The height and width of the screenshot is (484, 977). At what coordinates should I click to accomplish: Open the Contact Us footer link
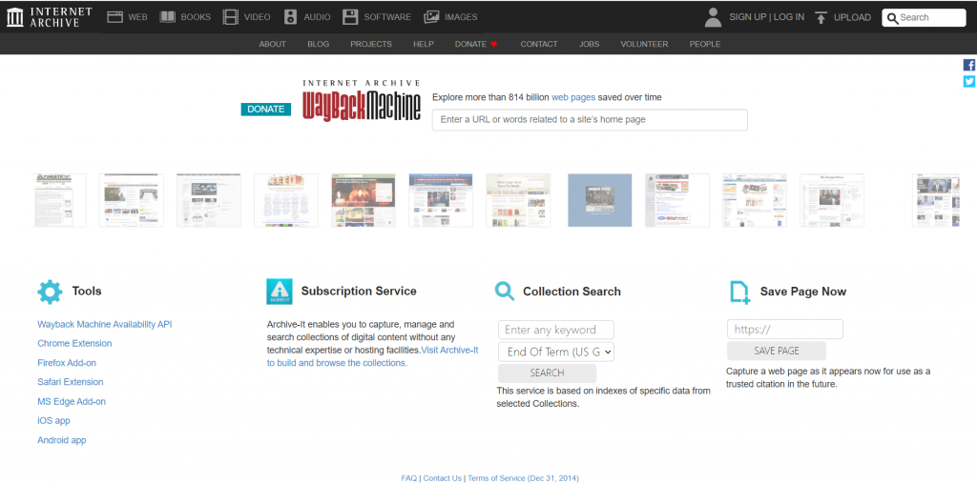click(x=443, y=478)
